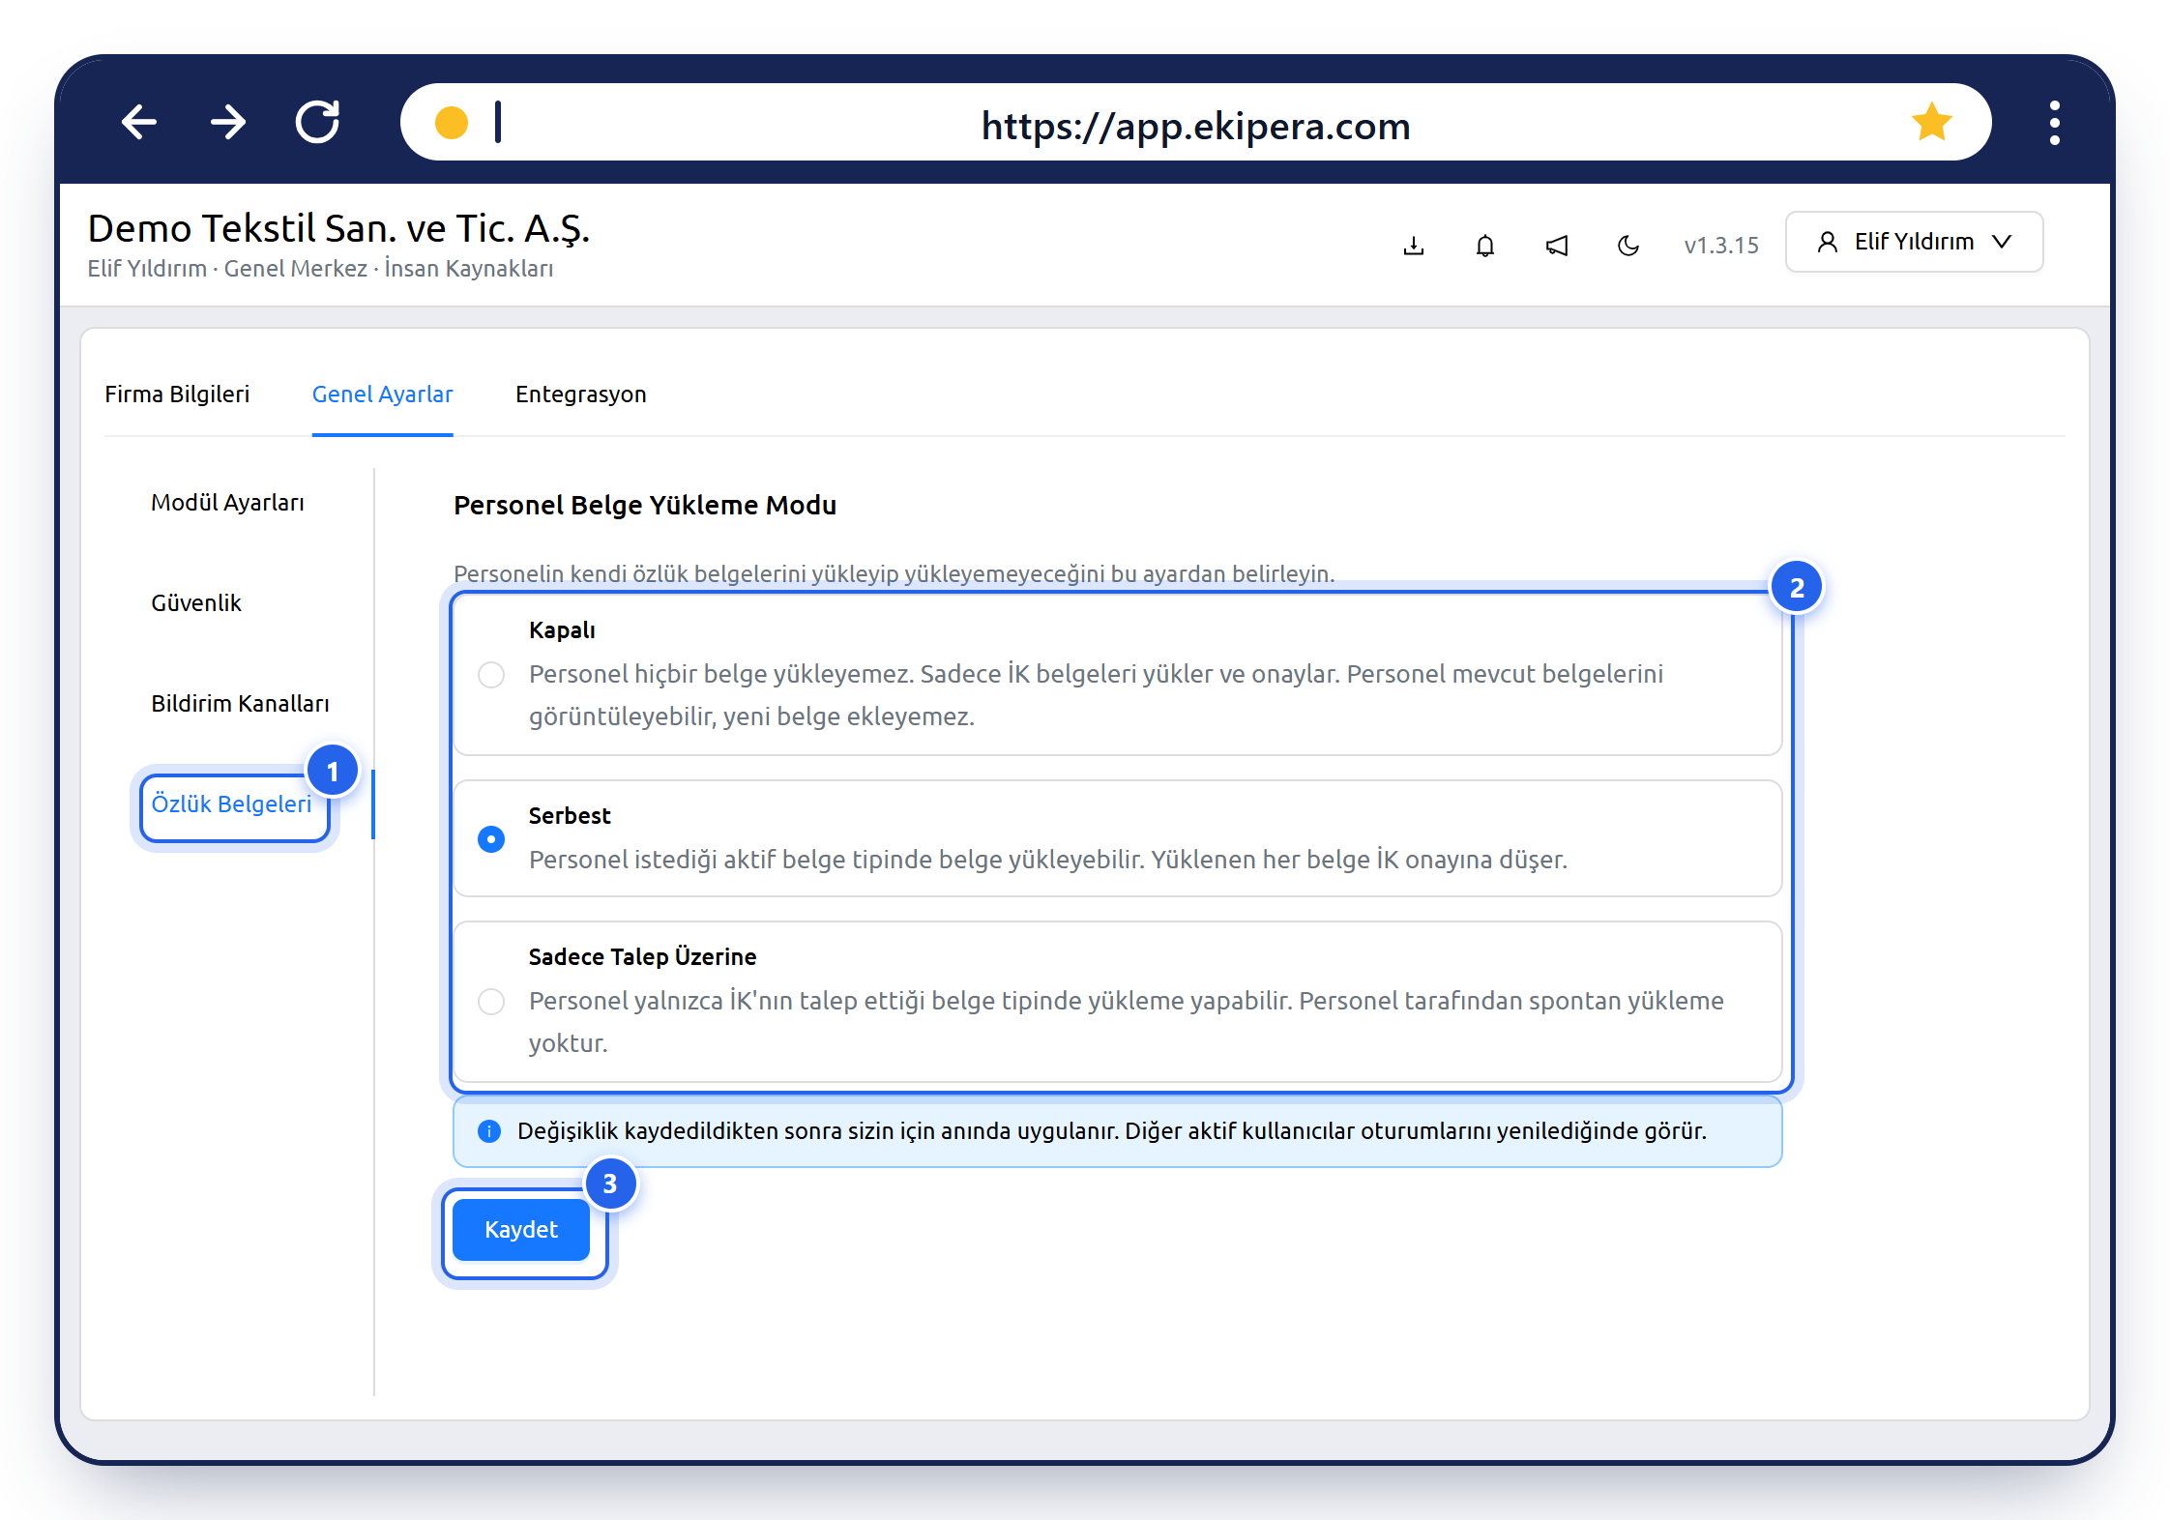
Task: Open the Genel Ayarlar tab
Action: [x=382, y=395]
